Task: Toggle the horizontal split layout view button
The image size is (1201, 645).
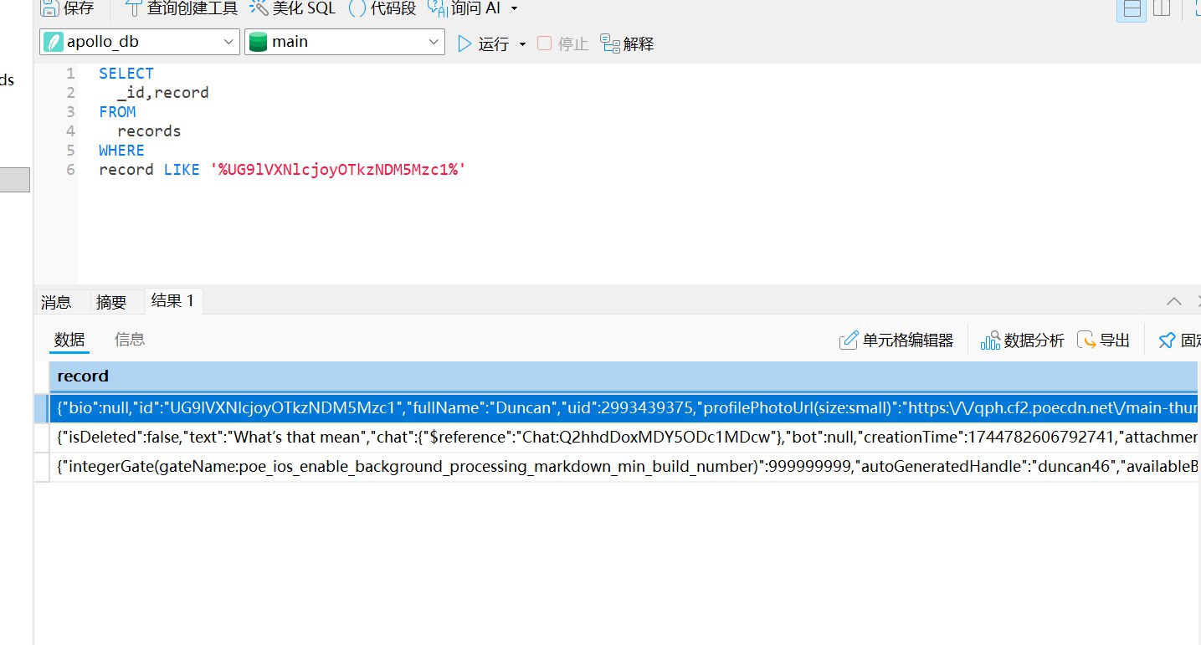Action: (1132, 9)
